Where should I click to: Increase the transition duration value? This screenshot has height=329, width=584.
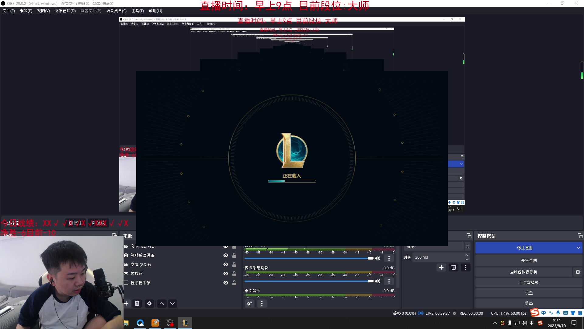click(467, 255)
